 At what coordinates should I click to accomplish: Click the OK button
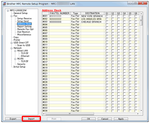tap(89, 119)
